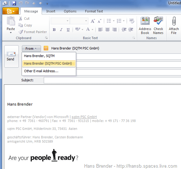Center align the text
Viewport: 181px width, 169px height.
point(107,30)
